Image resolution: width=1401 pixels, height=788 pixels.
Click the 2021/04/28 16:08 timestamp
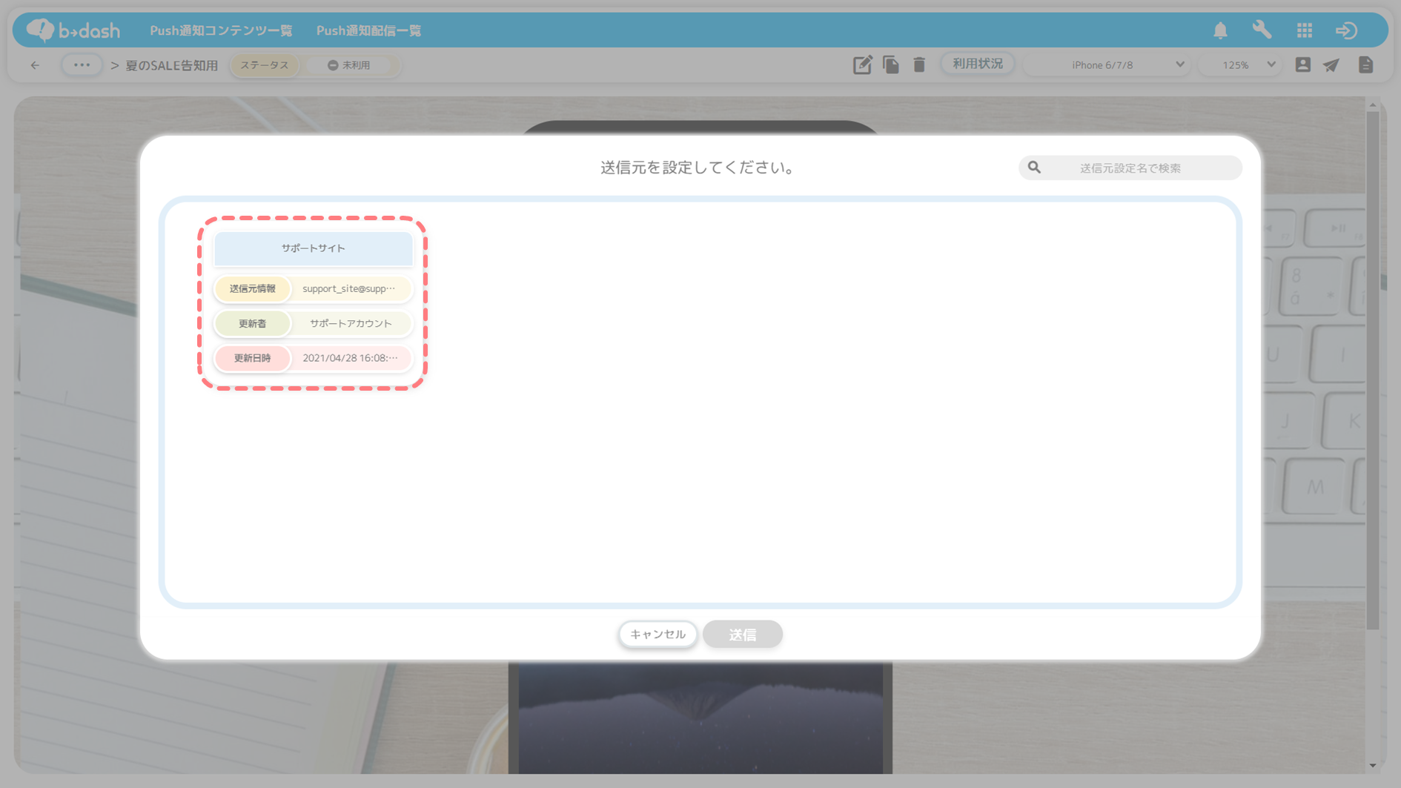pos(350,358)
